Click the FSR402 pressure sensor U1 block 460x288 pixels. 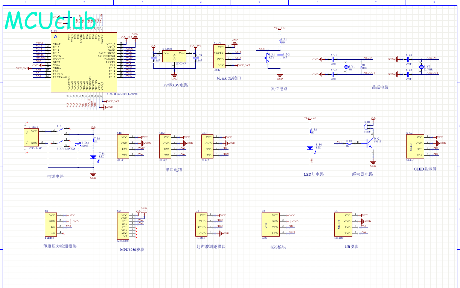coord(51,224)
